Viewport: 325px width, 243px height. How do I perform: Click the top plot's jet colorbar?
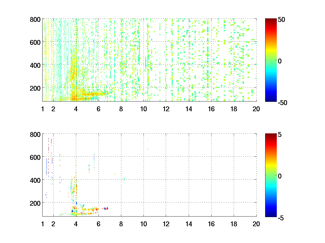pyautogui.click(x=271, y=60)
